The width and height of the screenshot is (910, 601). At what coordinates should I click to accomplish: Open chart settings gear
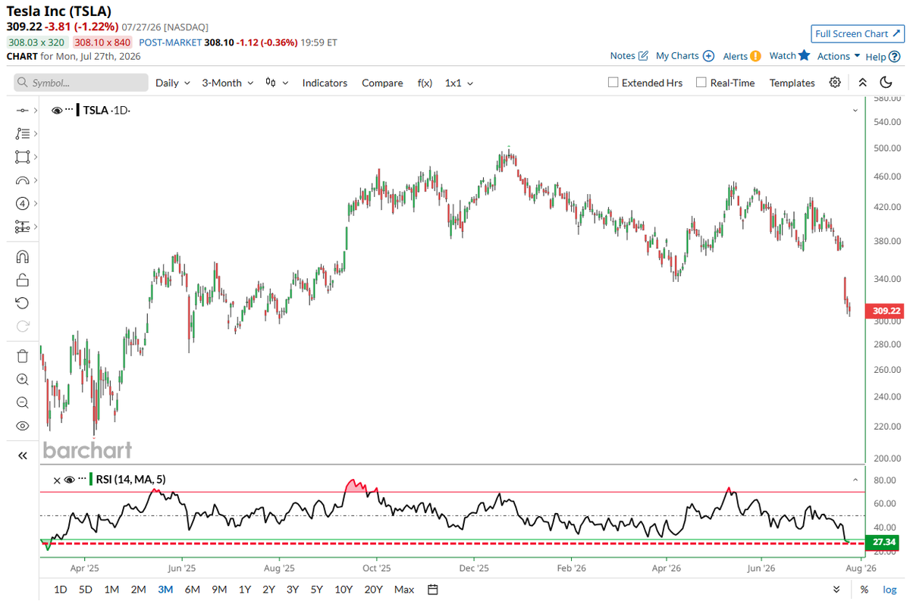[x=835, y=83]
